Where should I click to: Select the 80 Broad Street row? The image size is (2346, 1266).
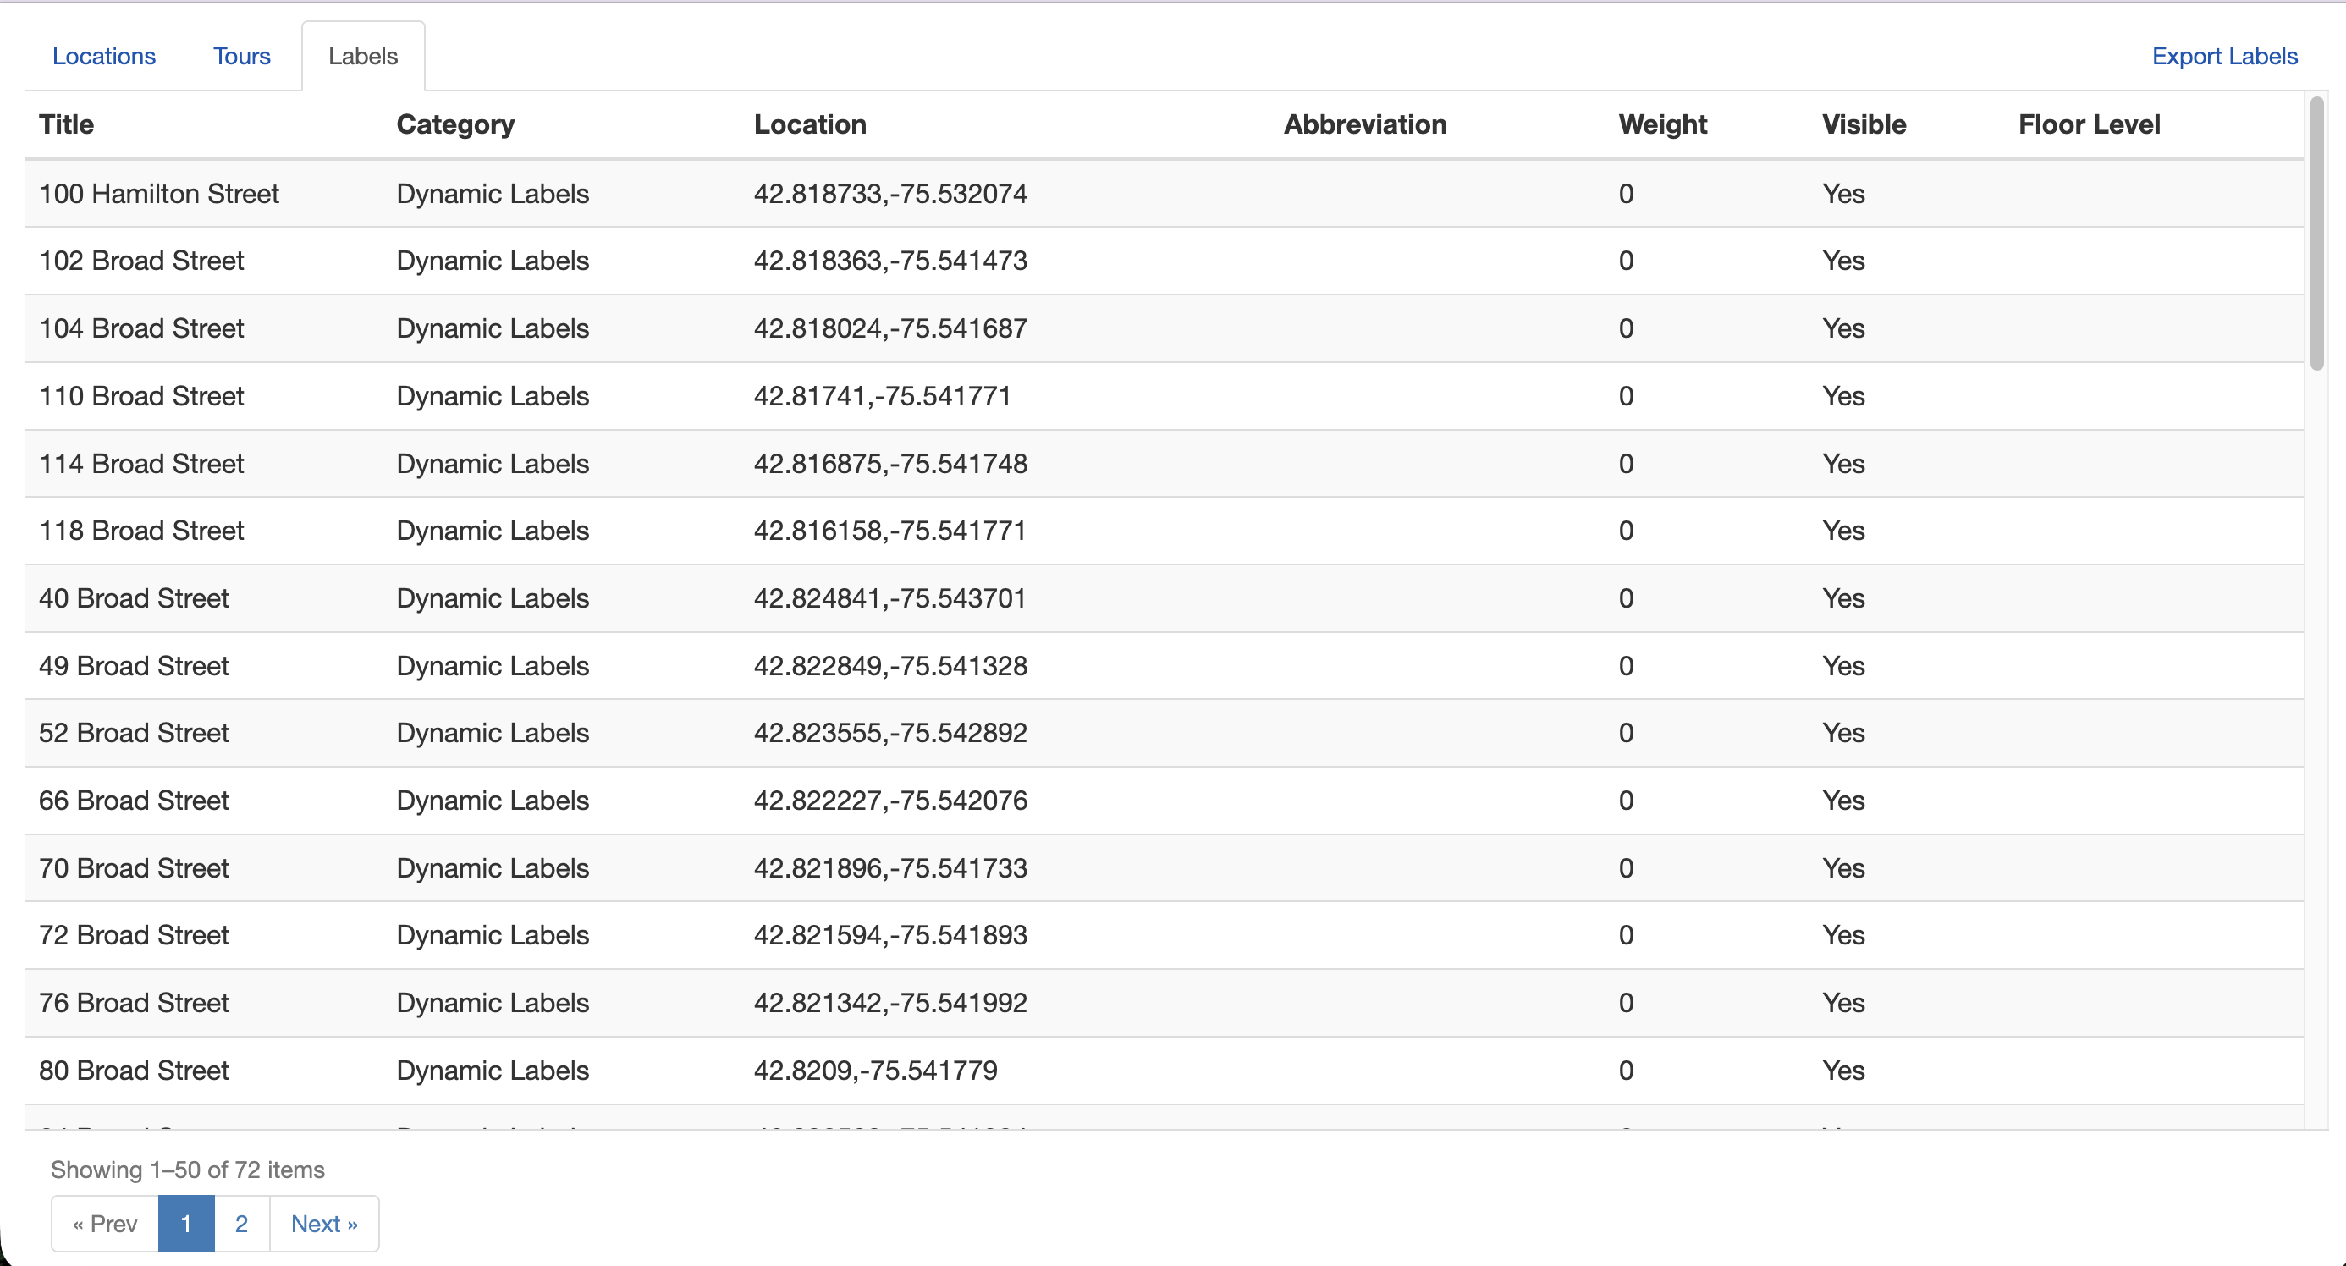click(134, 1071)
